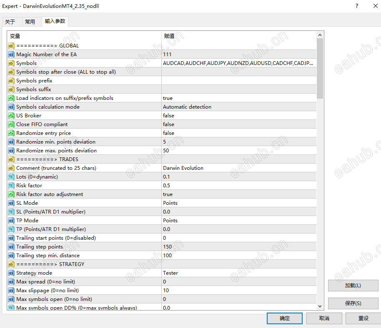The image size is (381, 328).
Task: Click the scrollbar thumb in parameter list
Action: 320,68
